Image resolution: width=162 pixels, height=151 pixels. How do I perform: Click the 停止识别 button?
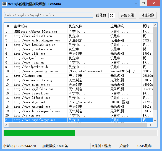click(148, 15)
